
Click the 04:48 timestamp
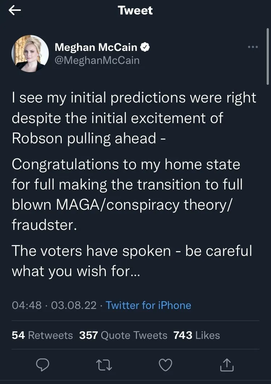[27, 305]
